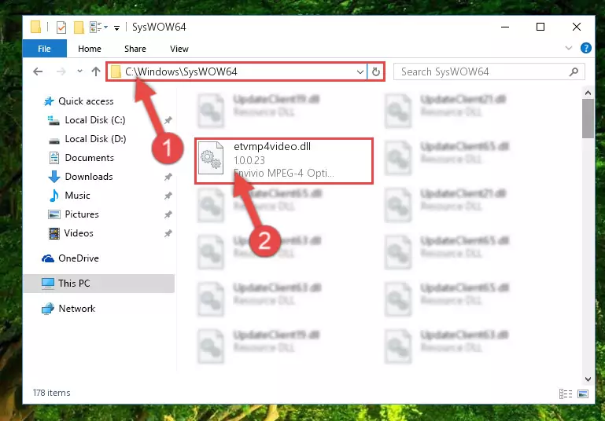Click the etvmp4video.dll gear file icon

[211, 158]
